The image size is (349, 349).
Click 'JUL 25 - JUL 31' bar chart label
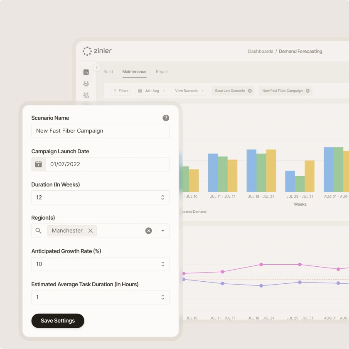click(300, 197)
